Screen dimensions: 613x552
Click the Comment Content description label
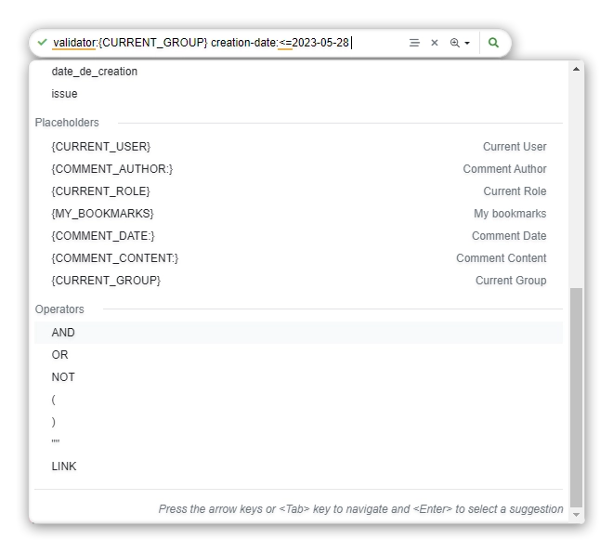(x=502, y=258)
